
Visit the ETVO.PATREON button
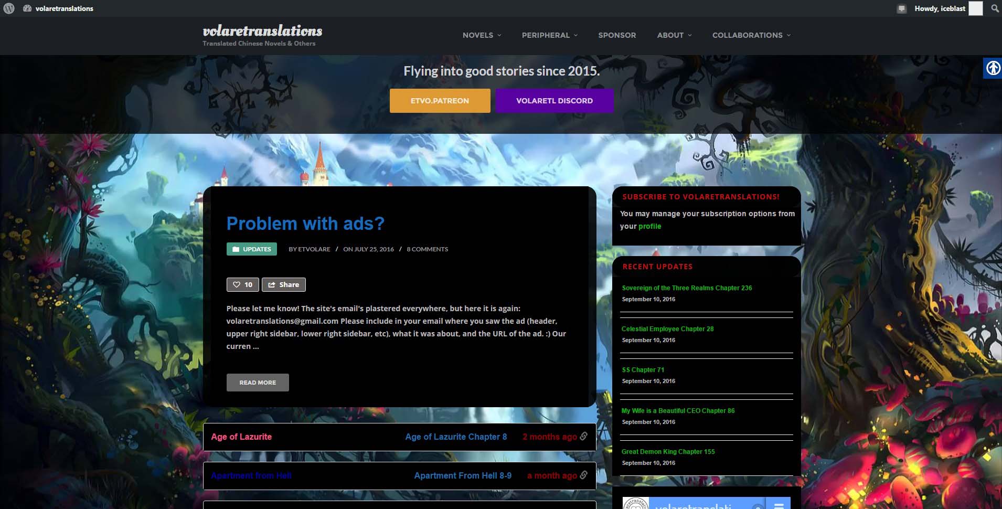coord(440,101)
